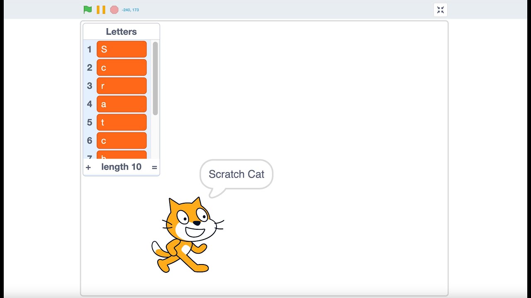Image resolution: width=531 pixels, height=298 pixels.
Task: Stop all scripts with the red stop sign
Action: coord(114,10)
